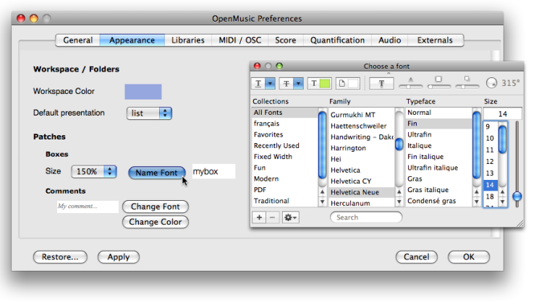The width and height of the screenshot is (539, 307).
Task: Add a new font collection with plus
Action: click(259, 217)
